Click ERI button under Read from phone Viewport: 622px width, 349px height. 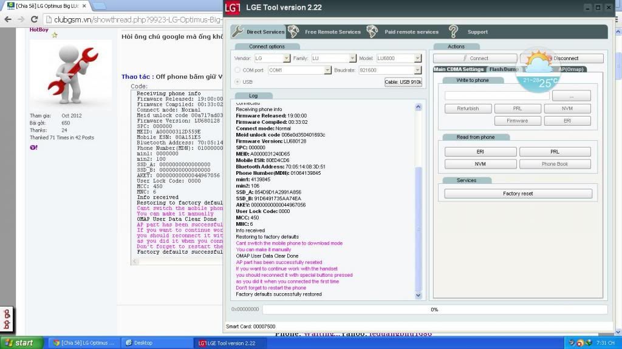tap(480, 152)
